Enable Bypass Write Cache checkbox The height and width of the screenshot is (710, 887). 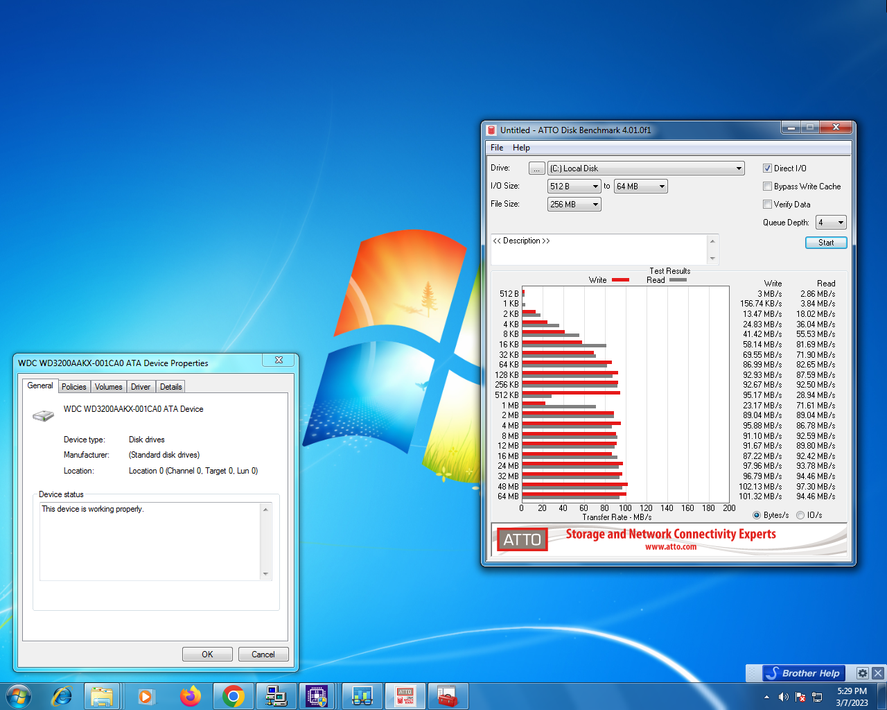[767, 187]
